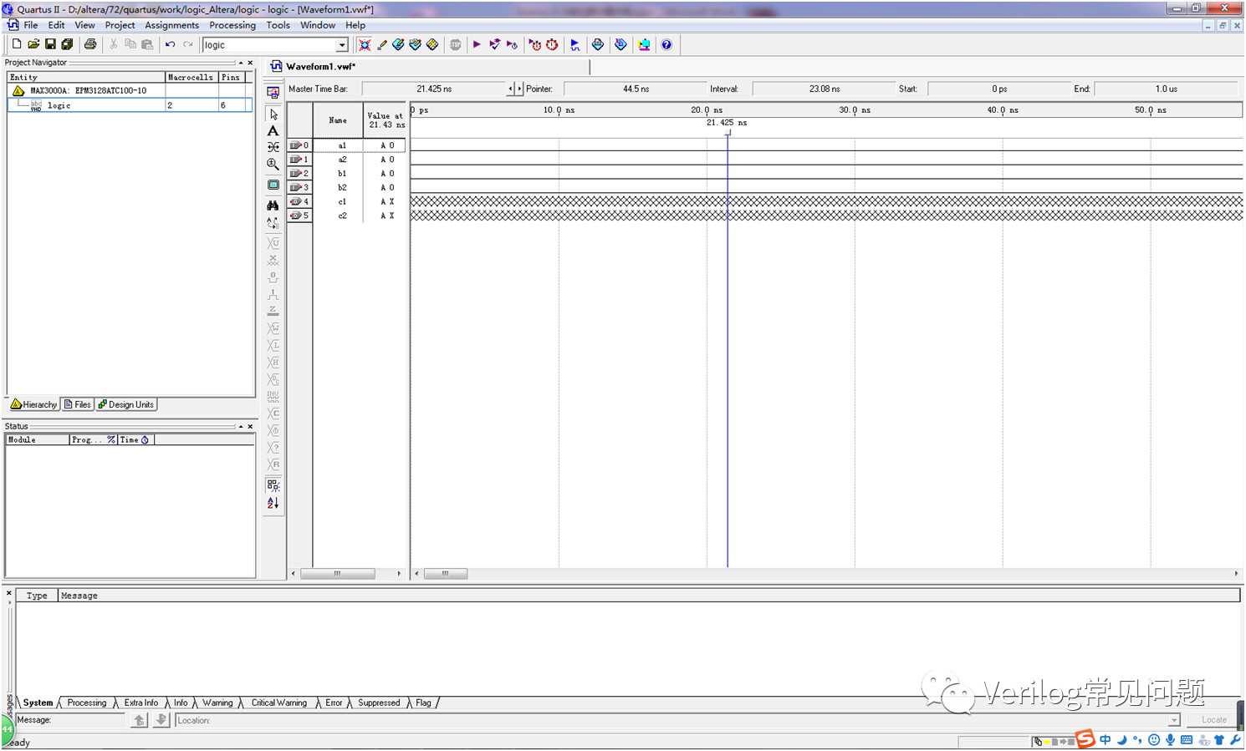
Task: Click the waveform horizontal scrollbar thumb
Action: click(x=446, y=574)
